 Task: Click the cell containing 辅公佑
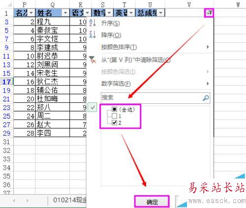pyautogui.click(x=53, y=90)
